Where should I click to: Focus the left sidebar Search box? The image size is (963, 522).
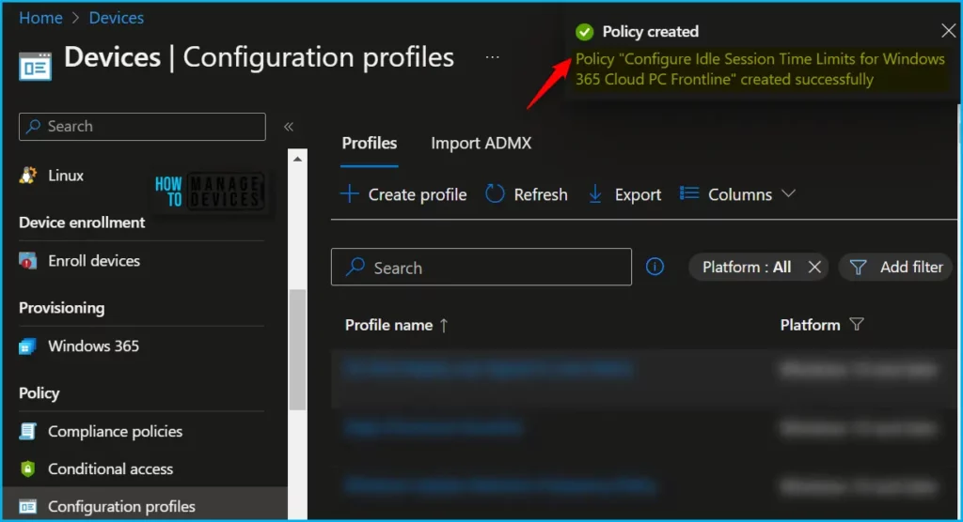coord(142,127)
